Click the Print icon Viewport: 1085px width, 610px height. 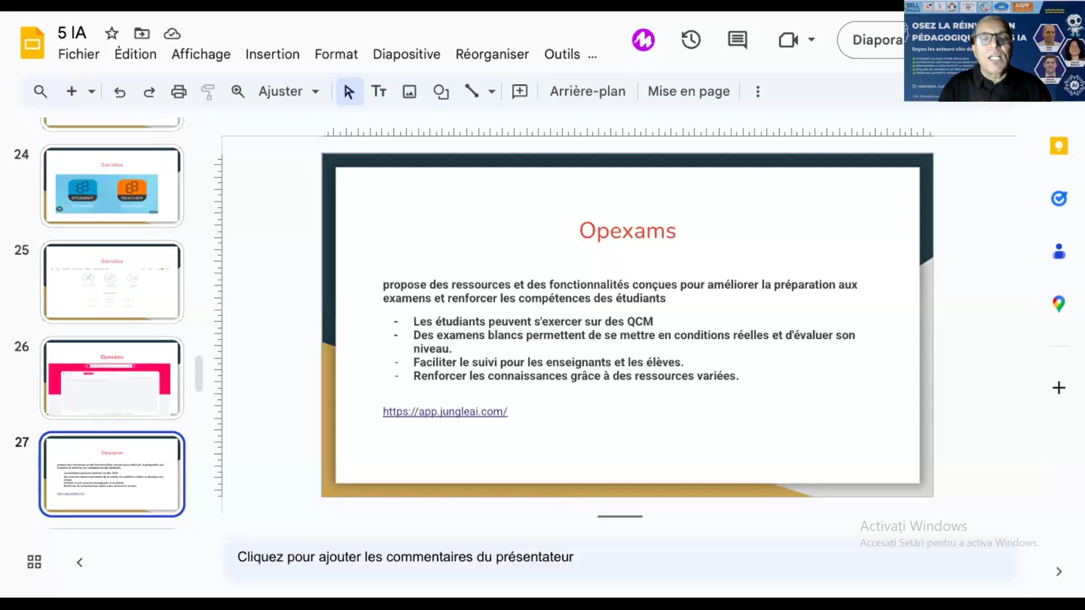tap(178, 91)
